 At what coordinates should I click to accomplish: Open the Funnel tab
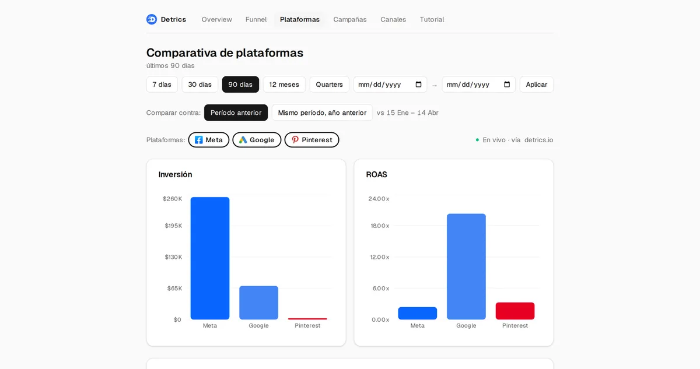click(256, 19)
